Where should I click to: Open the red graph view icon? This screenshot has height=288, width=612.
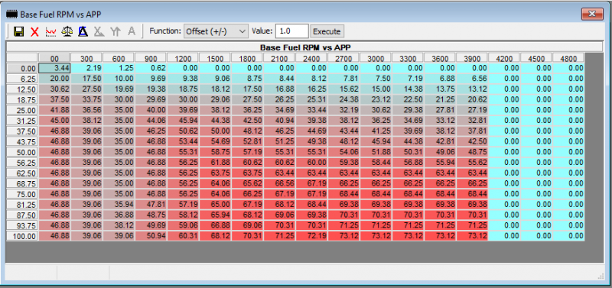click(x=50, y=31)
